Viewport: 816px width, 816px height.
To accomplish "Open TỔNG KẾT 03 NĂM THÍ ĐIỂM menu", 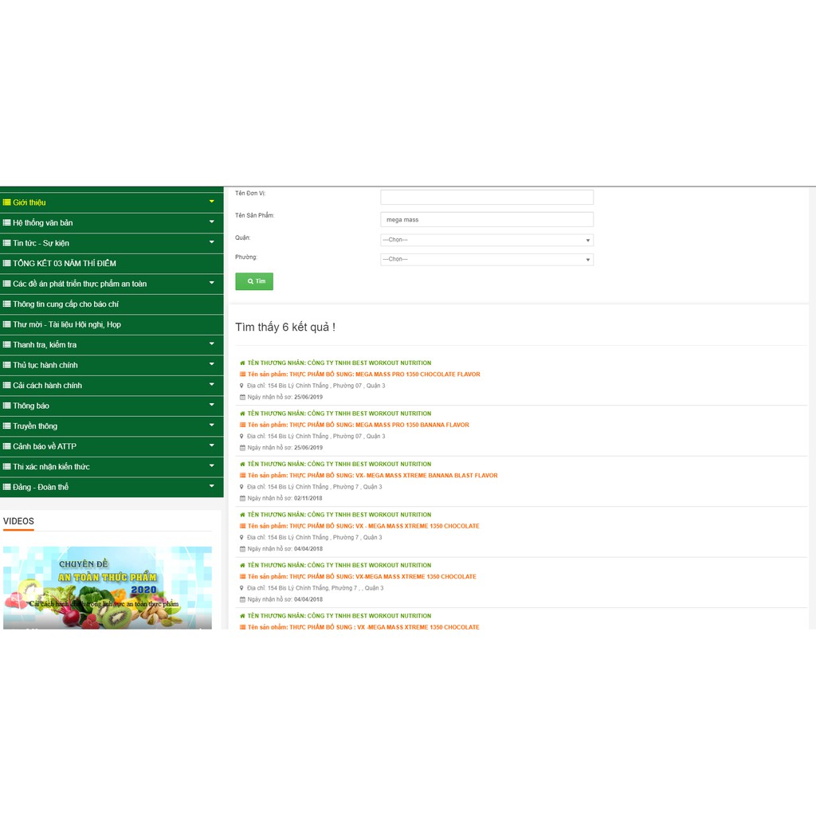I will point(65,264).
